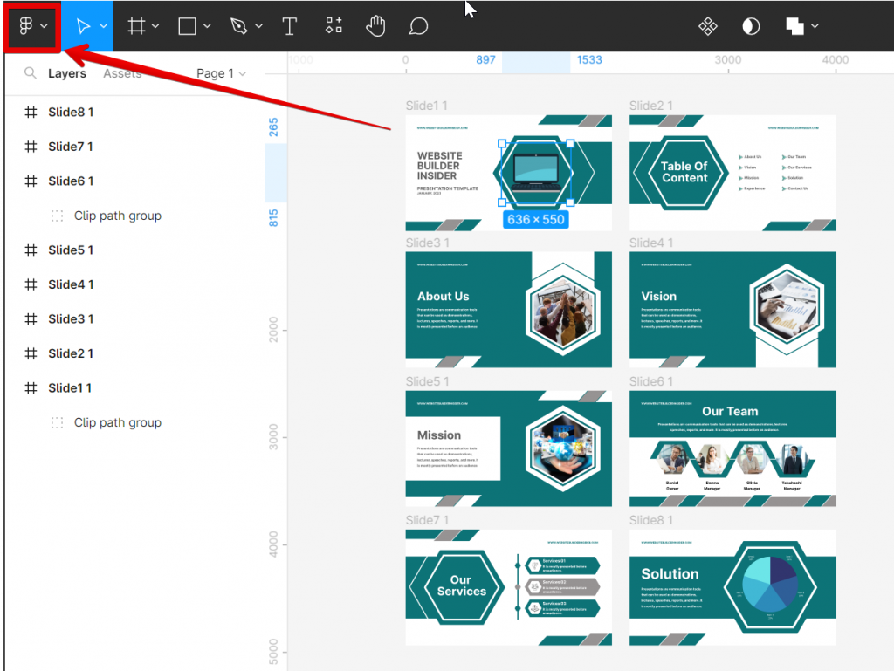Click the component library icon in toolbar
The height and width of the screenshot is (671, 894).
pos(708,25)
